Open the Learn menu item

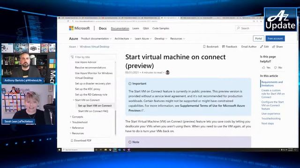[x=135, y=28]
